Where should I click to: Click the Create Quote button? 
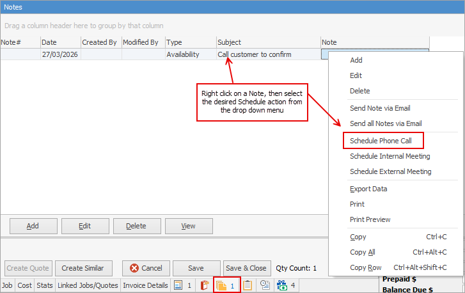point(28,268)
